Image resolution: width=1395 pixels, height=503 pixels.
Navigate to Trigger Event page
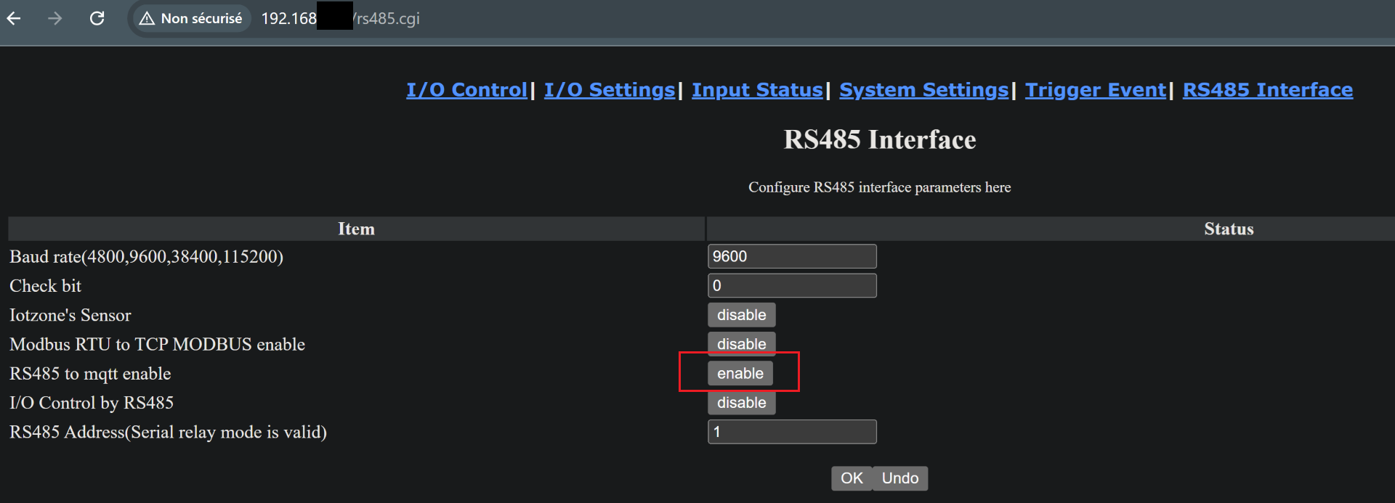1096,90
